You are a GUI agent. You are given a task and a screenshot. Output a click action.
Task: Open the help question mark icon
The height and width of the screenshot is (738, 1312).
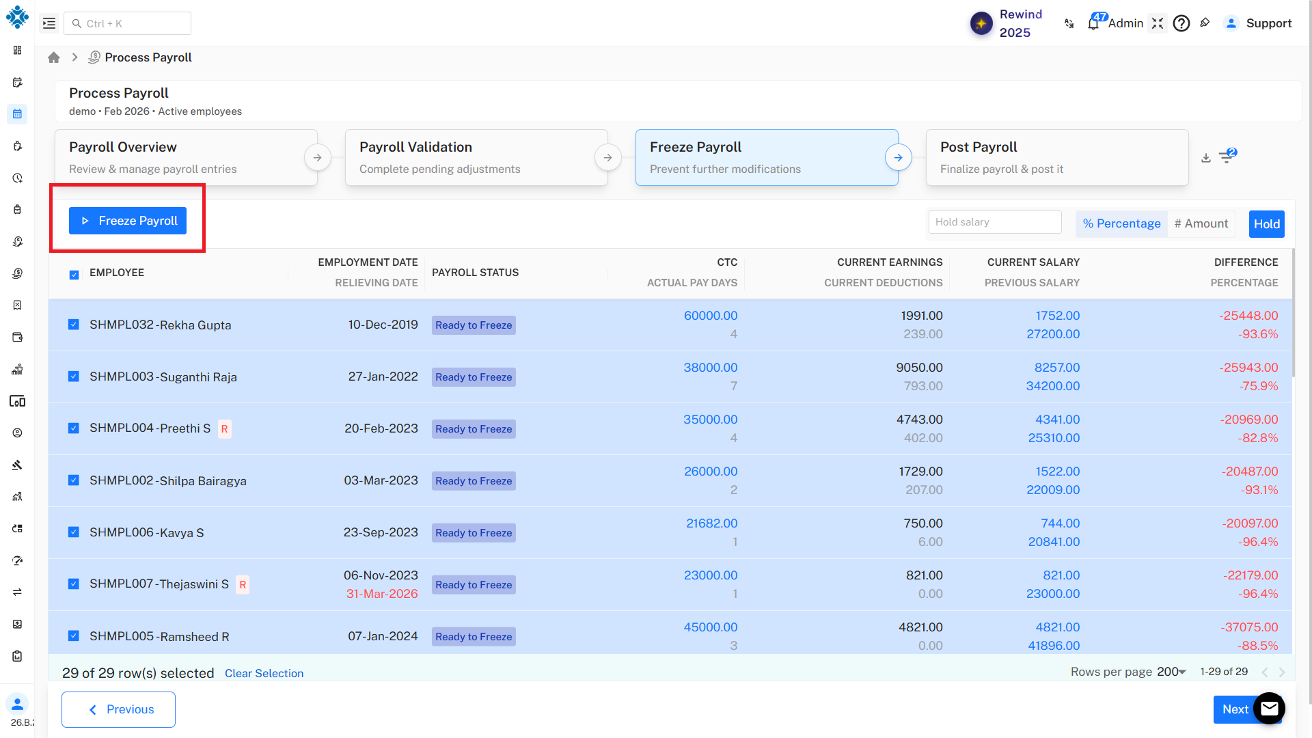click(x=1181, y=23)
